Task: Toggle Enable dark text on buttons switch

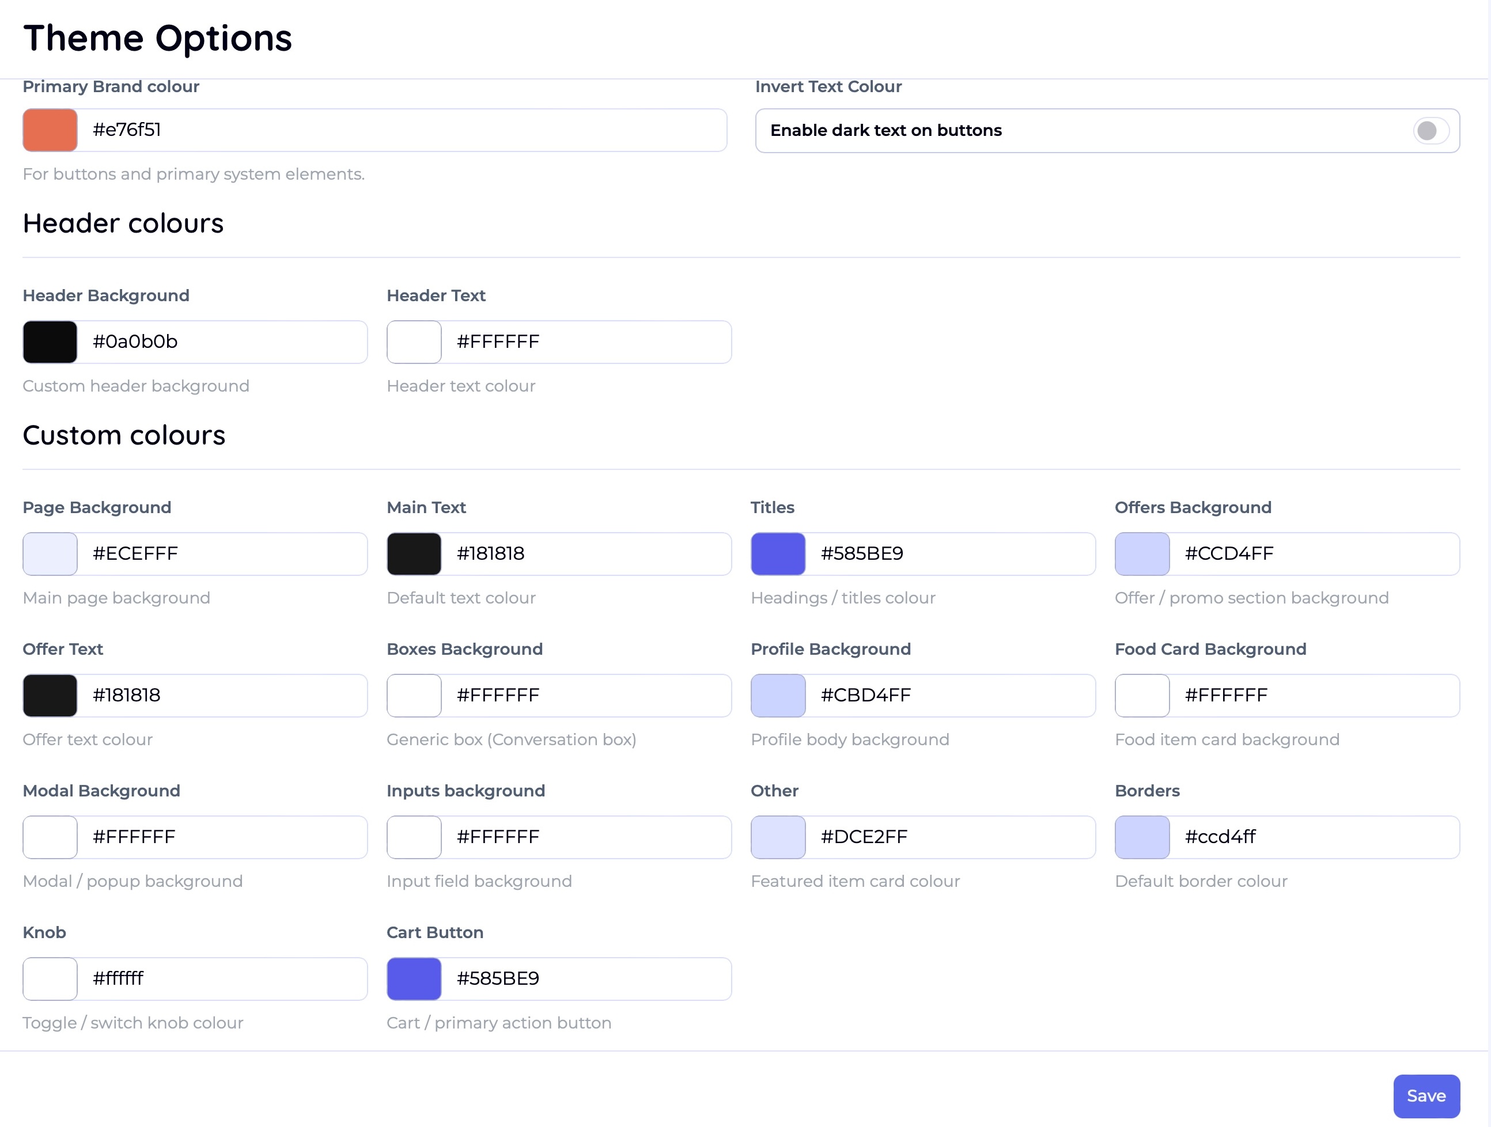Action: tap(1431, 131)
